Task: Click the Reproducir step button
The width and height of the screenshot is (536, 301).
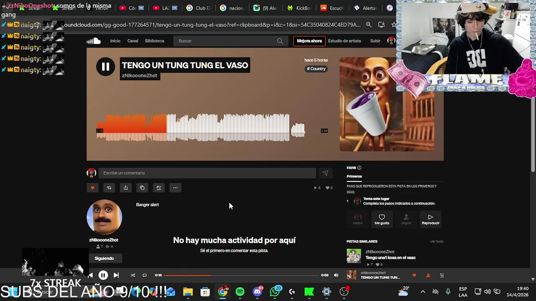Action: pos(430,219)
